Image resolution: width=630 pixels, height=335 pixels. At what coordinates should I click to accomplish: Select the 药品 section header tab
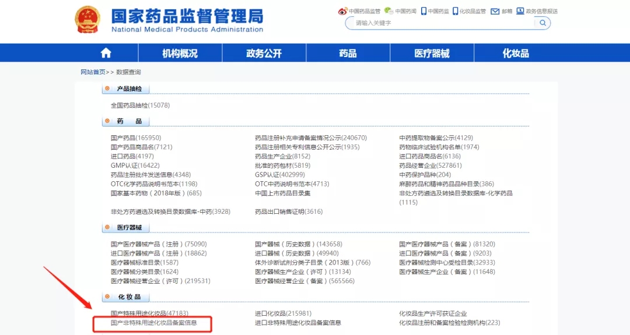tap(125, 121)
